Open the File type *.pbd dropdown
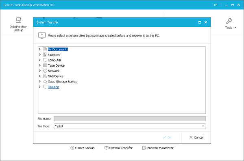Screen dimensions: 244x161 click(130, 126)
